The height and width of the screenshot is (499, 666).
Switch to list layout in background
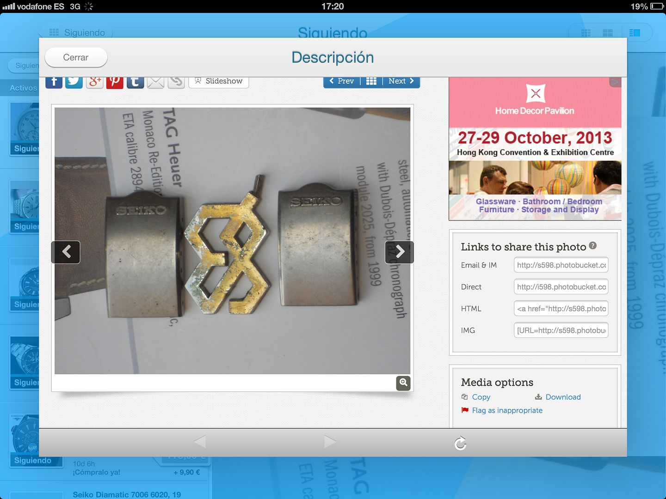click(635, 32)
